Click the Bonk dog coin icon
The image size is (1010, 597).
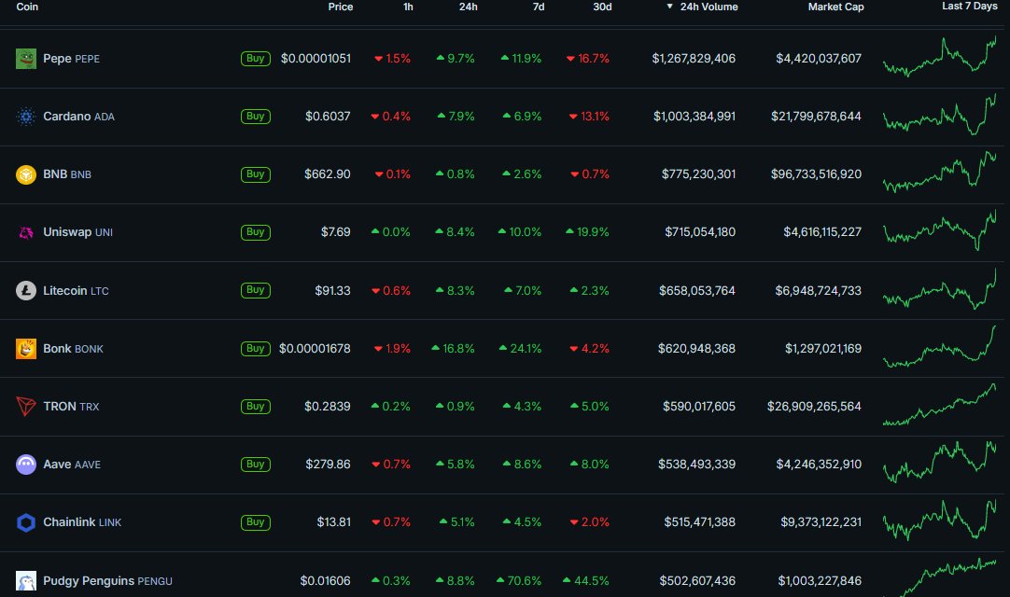pos(26,349)
